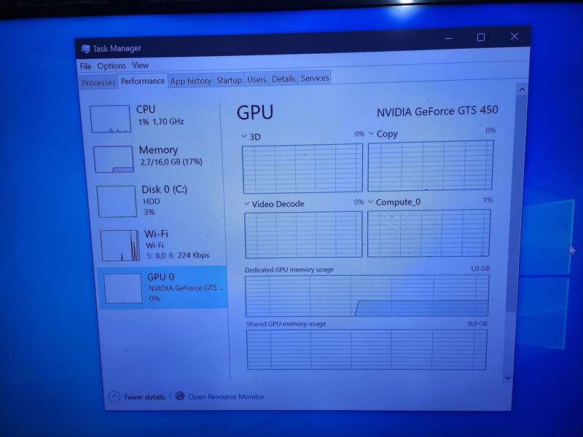Select the Memory mini graph thumbnail

tap(114, 159)
